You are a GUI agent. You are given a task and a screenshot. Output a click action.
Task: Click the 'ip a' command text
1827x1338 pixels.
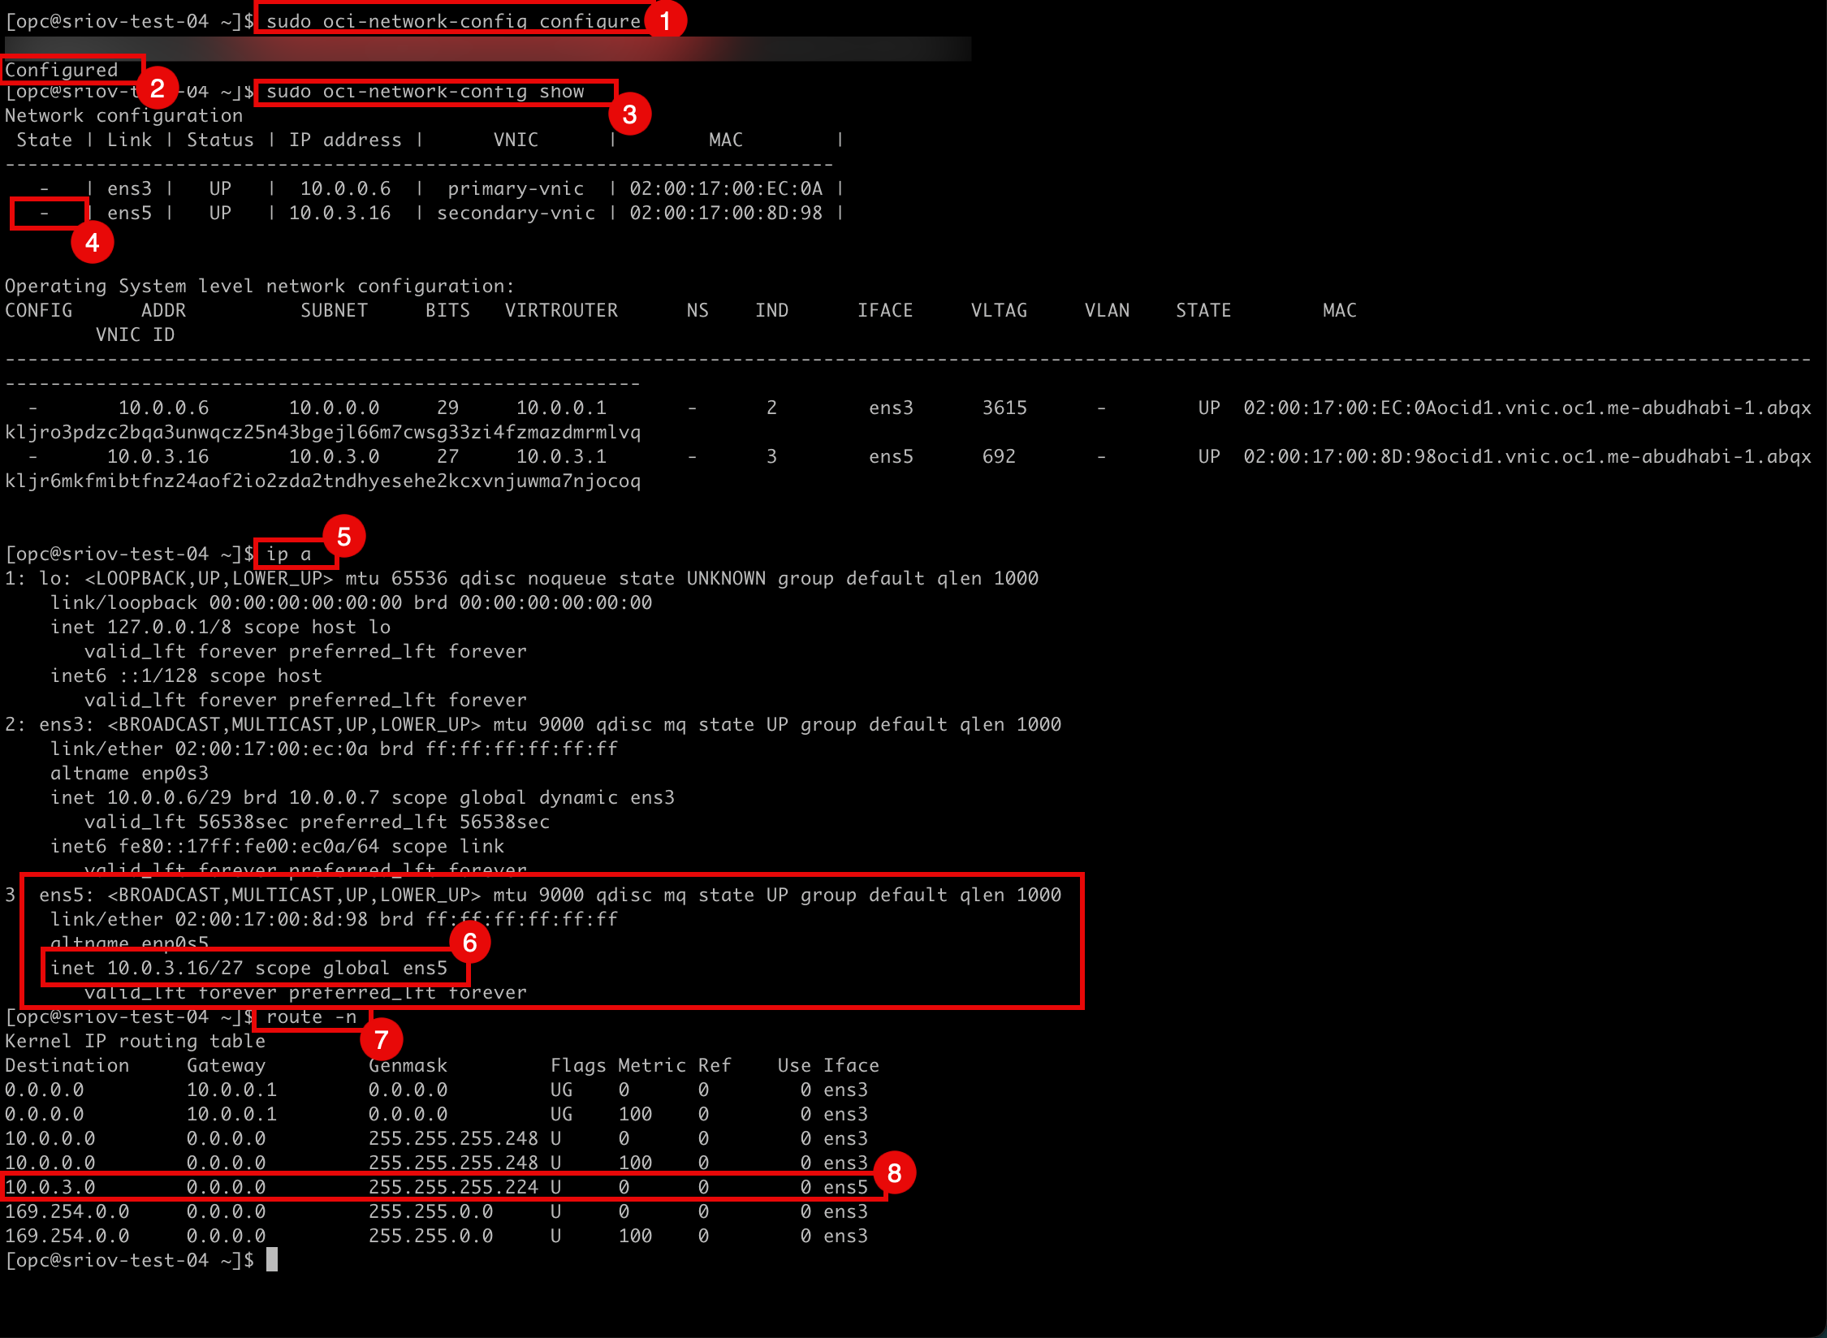tap(289, 555)
